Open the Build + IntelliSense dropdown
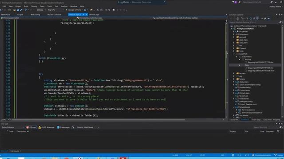 tap(88, 128)
